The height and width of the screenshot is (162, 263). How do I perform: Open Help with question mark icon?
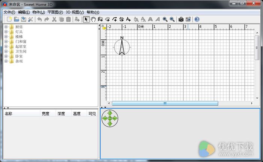tap(197, 19)
